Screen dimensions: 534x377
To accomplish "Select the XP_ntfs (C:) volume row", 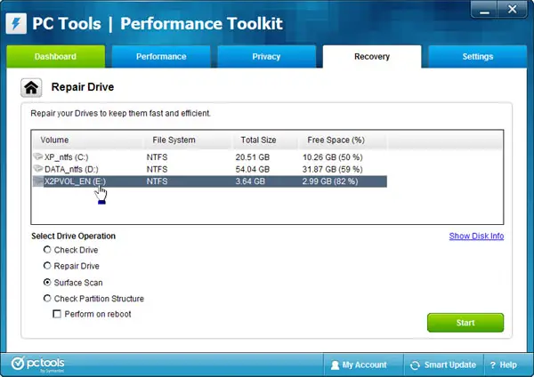I will pos(209,157).
